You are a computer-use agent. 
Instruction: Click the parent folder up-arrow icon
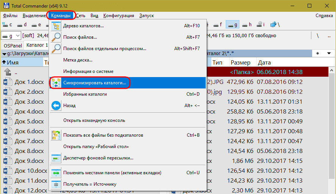pos(8,72)
